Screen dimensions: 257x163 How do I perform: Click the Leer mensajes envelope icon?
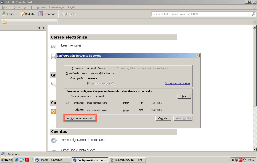pyautogui.click(x=54, y=46)
